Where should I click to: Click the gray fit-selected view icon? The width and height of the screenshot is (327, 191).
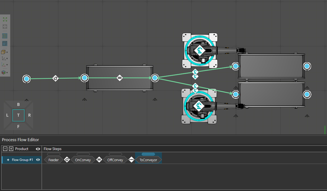click(5, 27)
